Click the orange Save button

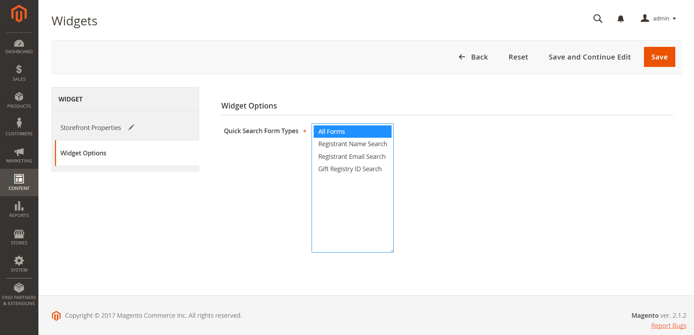click(659, 57)
